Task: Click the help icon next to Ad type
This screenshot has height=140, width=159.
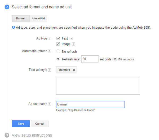Action: point(50,38)
